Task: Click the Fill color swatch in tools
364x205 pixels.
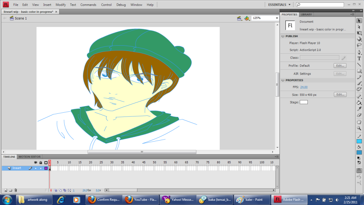Action: click(x=359, y=152)
